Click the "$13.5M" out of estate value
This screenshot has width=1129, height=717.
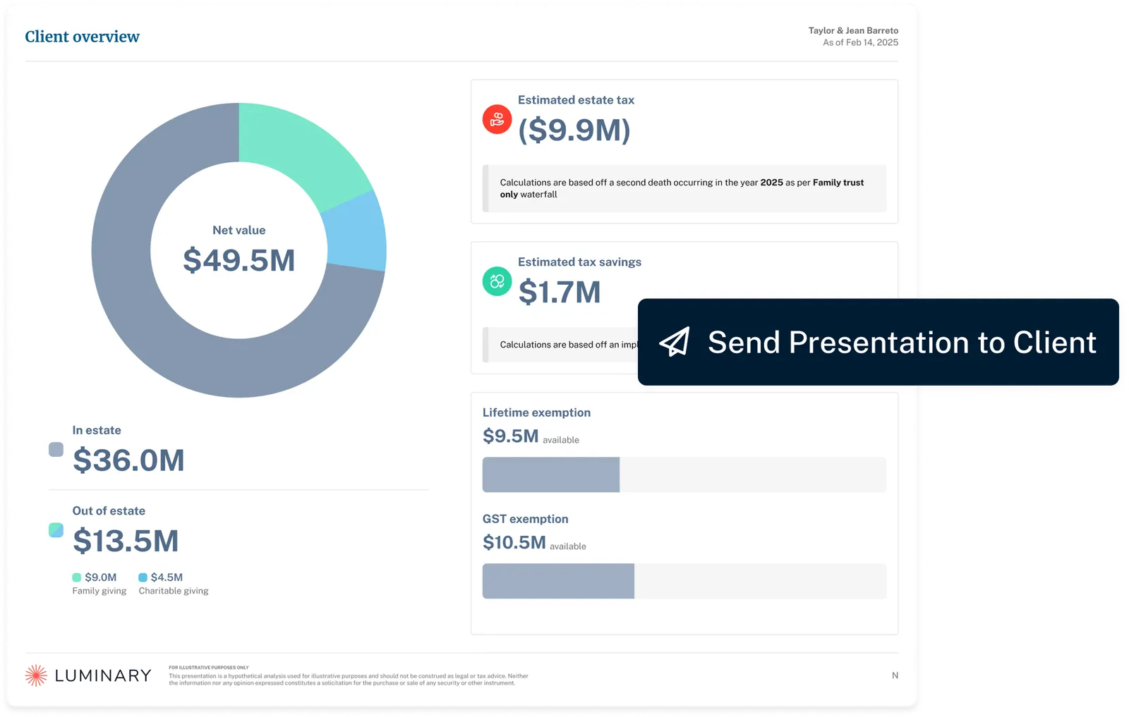[126, 541]
